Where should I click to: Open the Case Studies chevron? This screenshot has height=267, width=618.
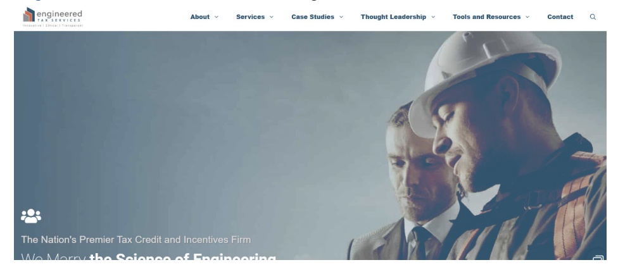tap(341, 17)
